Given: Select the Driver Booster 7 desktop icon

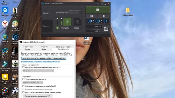Looking at the screenshot, I should (5, 2).
